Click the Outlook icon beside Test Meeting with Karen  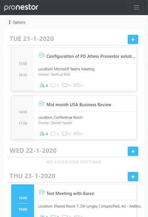pyautogui.click(x=42, y=192)
